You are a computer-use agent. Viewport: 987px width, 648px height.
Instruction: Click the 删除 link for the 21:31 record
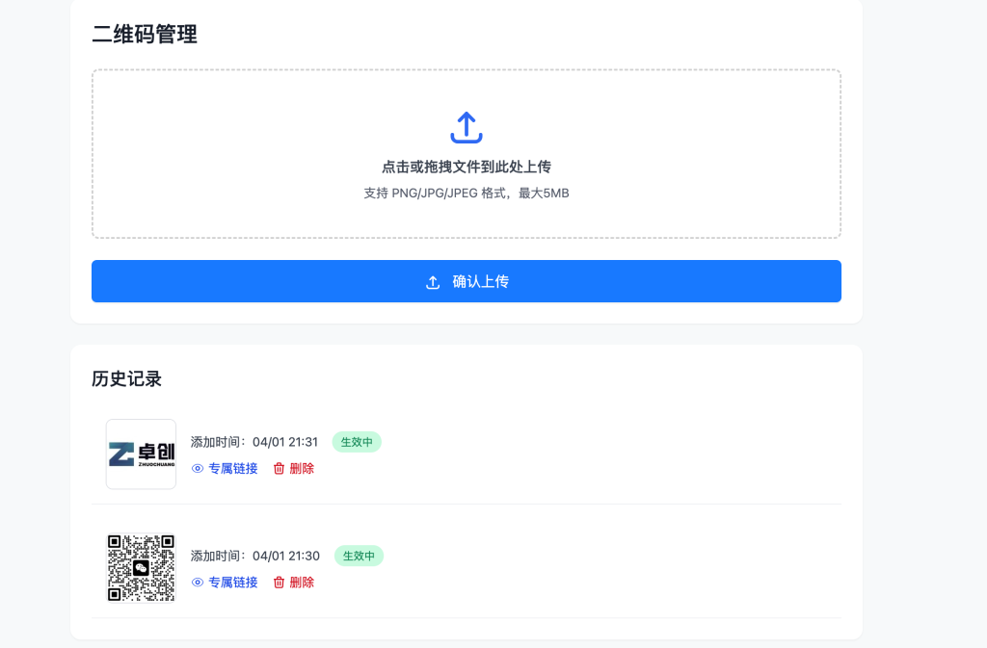[302, 468]
